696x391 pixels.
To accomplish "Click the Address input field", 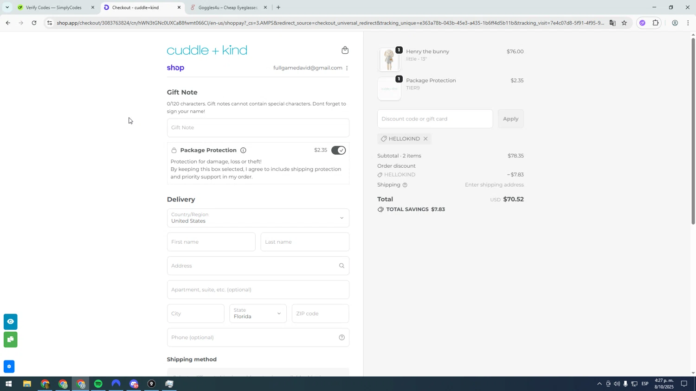I will pos(258,266).
